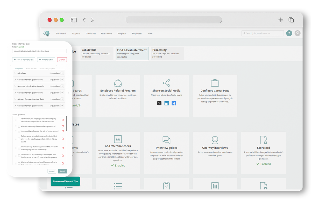Image resolution: width=311 pixels, height=207 pixels.
Task: Open the help question mark icon
Action: pyautogui.click(x=289, y=33)
